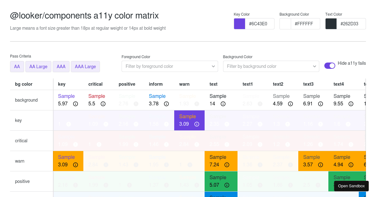Select the AAA Large pass criterion
The width and height of the screenshot is (376, 197).
coord(85,67)
